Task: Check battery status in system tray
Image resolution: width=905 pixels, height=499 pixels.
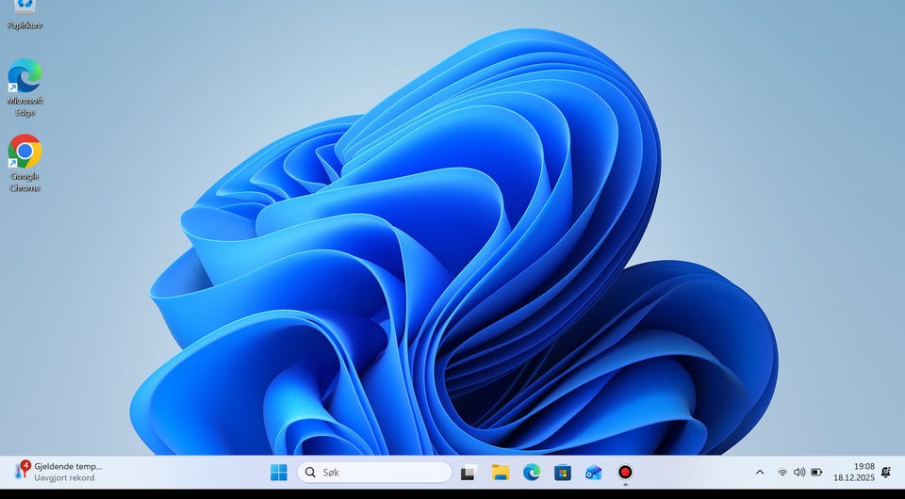Action: tap(816, 472)
